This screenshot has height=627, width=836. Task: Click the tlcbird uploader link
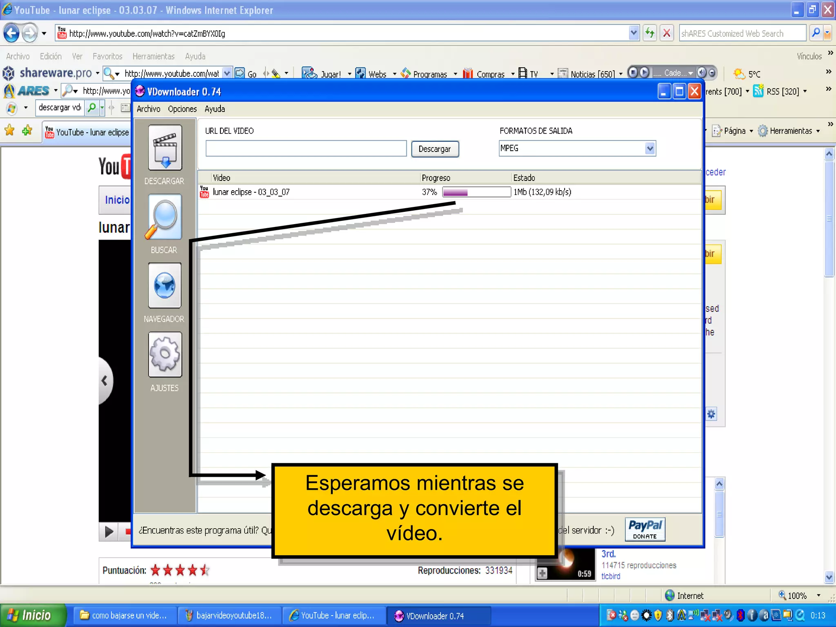click(x=611, y=576)
